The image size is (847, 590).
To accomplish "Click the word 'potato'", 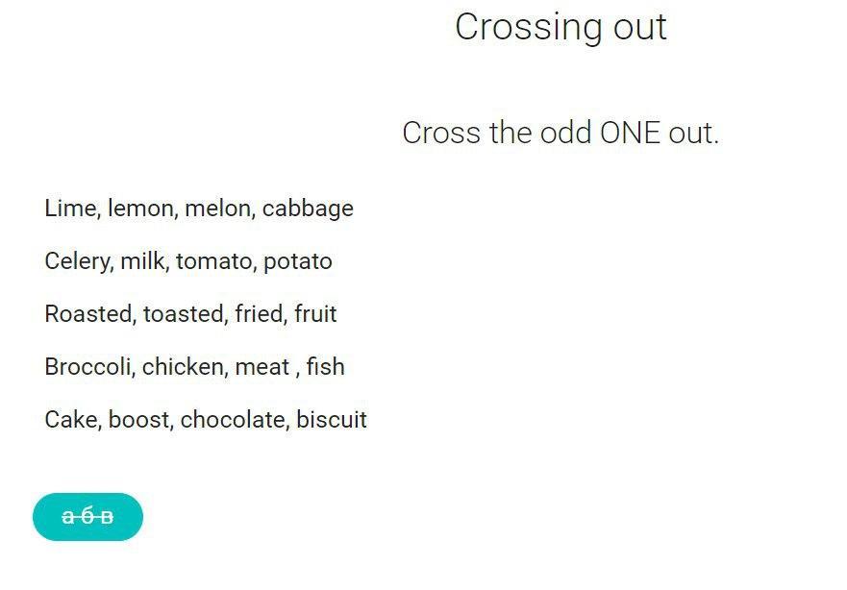I will 298,261.
